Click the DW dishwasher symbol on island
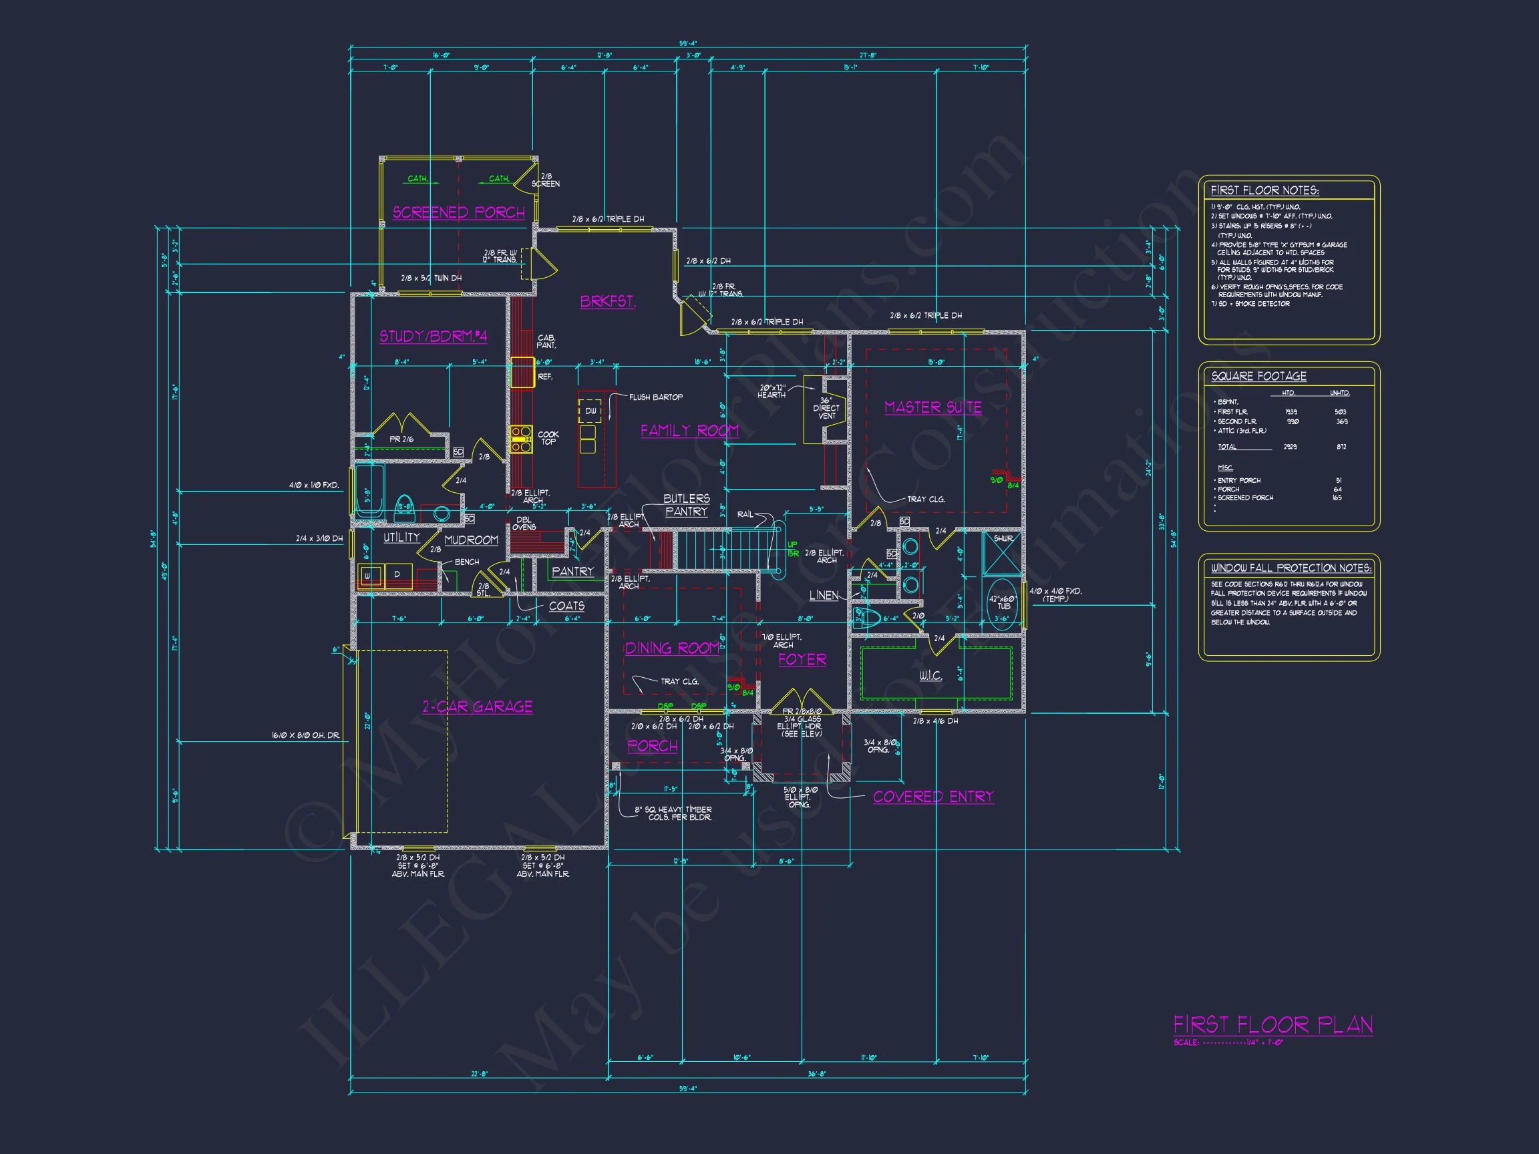This screenshot has height=1154, width=1539. click(x=590, y=411)
